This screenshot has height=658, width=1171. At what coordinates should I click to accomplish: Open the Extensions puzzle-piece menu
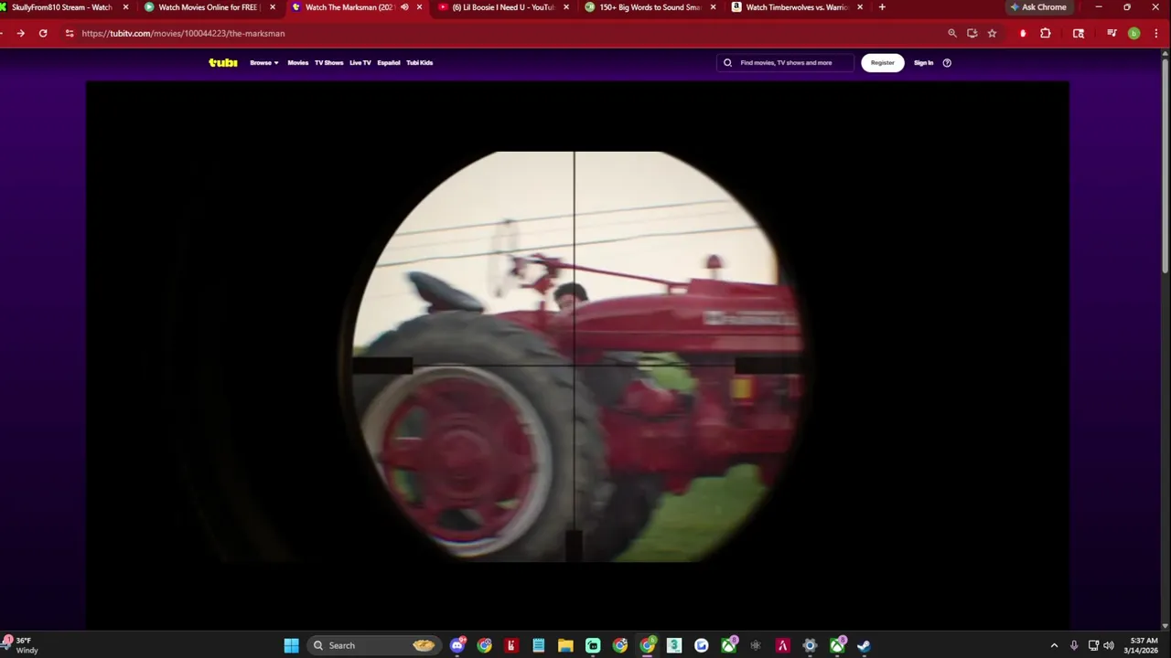point(1046,33)
